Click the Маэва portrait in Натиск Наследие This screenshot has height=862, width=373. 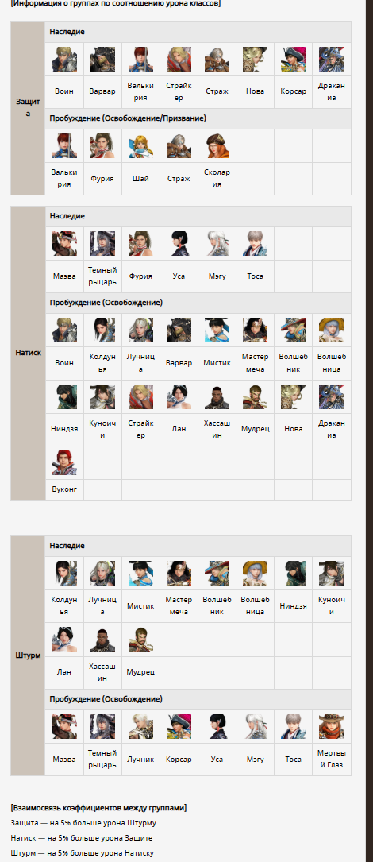click(x=64, y=244)
